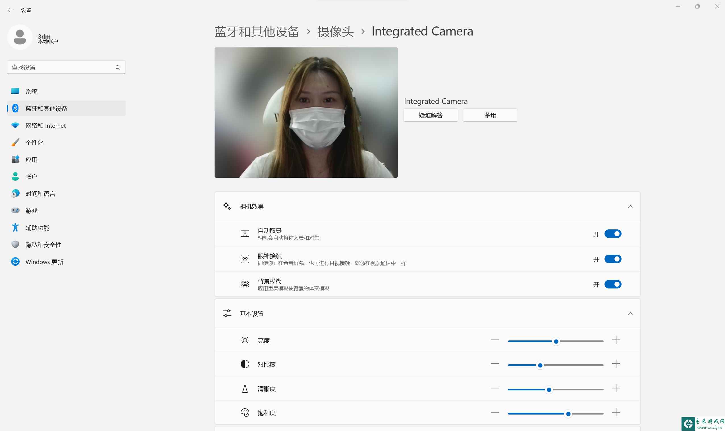Click the Bluetooth icon in sidebar
The width and height of the screenshot is (725, 431).
point(15,108)
